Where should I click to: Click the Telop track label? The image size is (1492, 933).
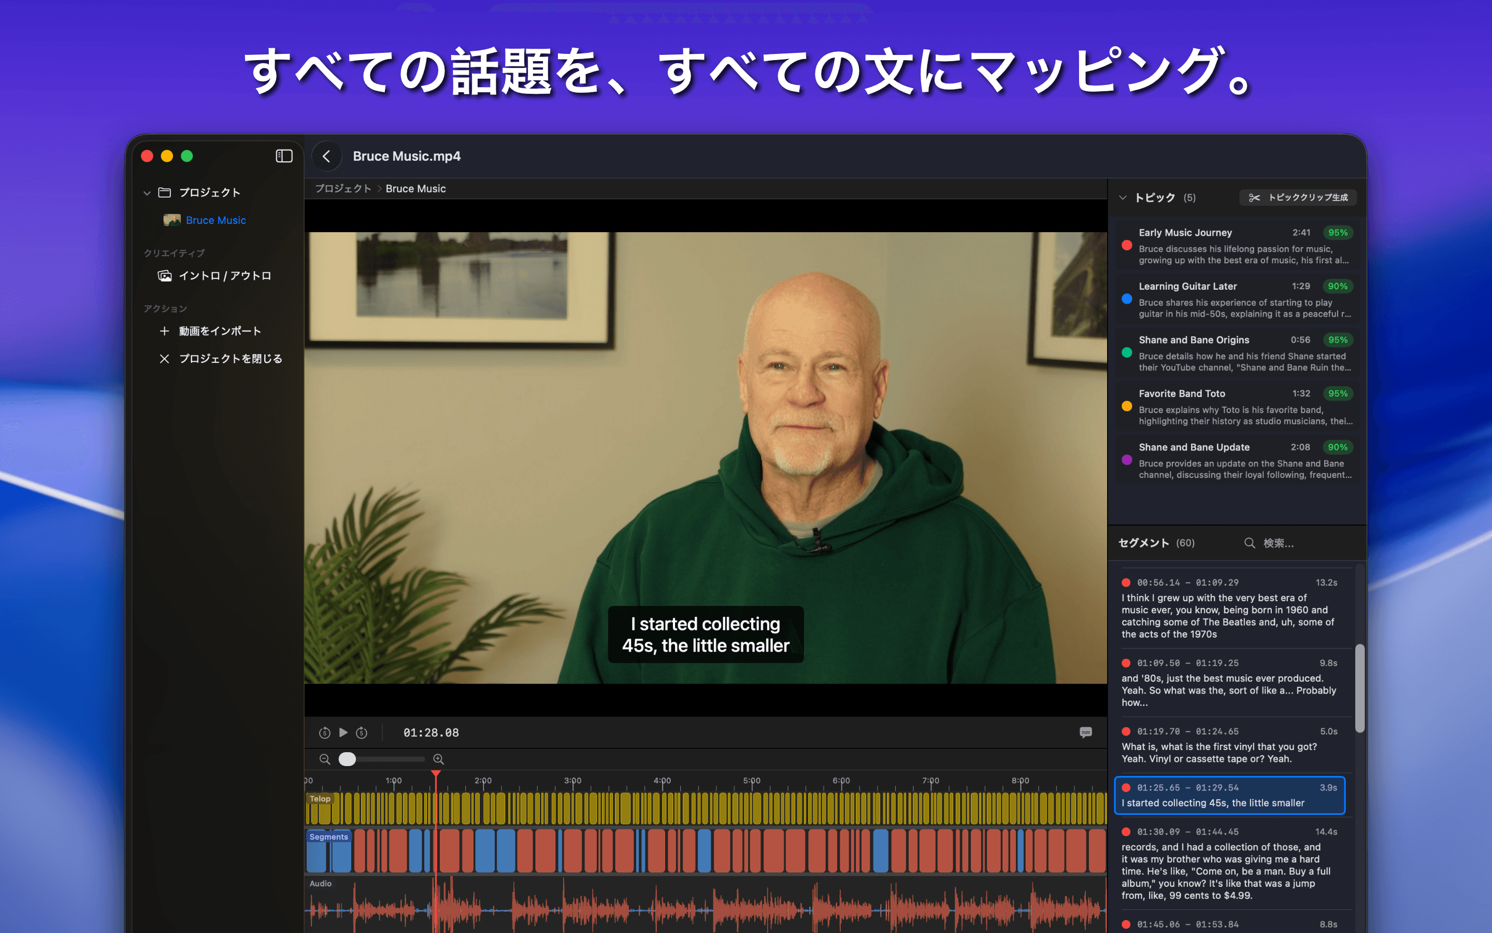(320, 799)
